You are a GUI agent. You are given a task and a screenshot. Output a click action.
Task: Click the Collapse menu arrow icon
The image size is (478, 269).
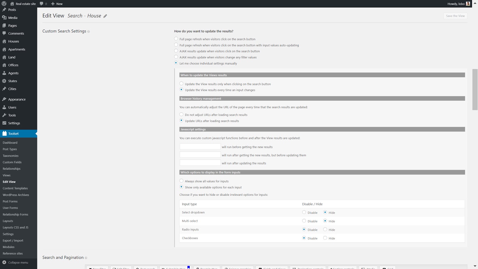point(4,262)
